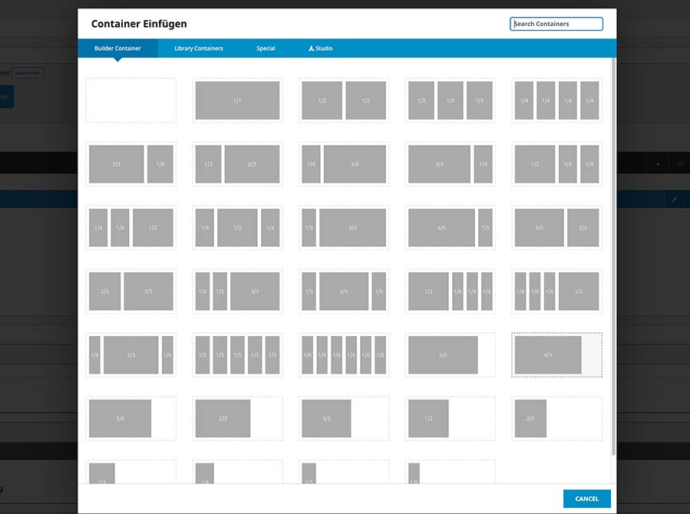The height and width of the screenshot is (514, 690).
Task: Click in the Search Containers field
Action: click(556, 23)
